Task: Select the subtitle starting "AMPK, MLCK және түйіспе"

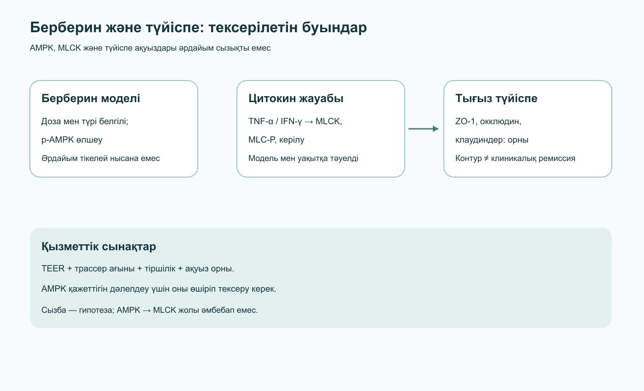Action: [150, 48]
